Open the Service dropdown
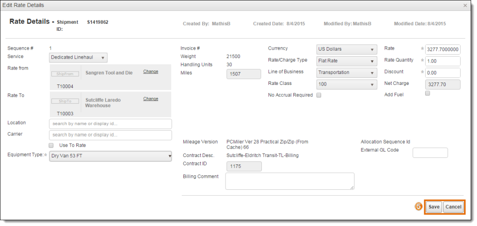Screen dimensions: 477x226 [x=79, y=58]
